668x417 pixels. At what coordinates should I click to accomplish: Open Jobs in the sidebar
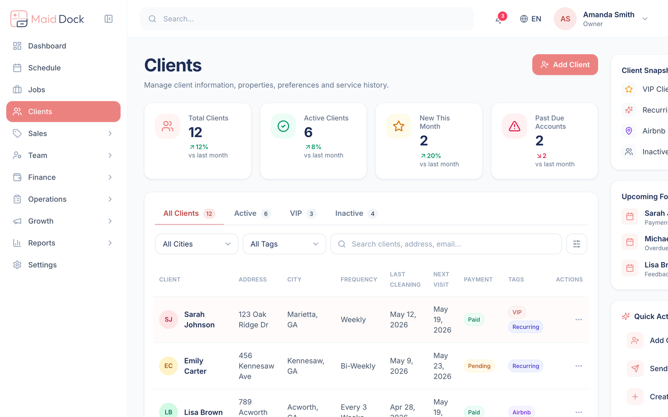click(63, 90)
